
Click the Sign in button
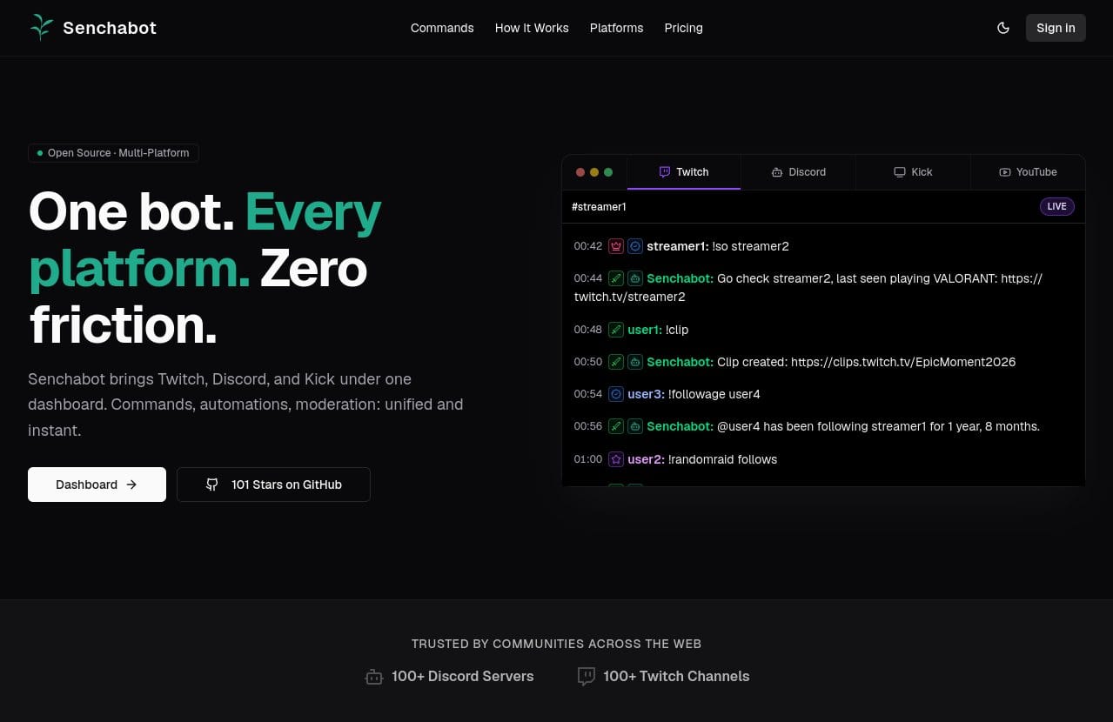point(1056,28)
